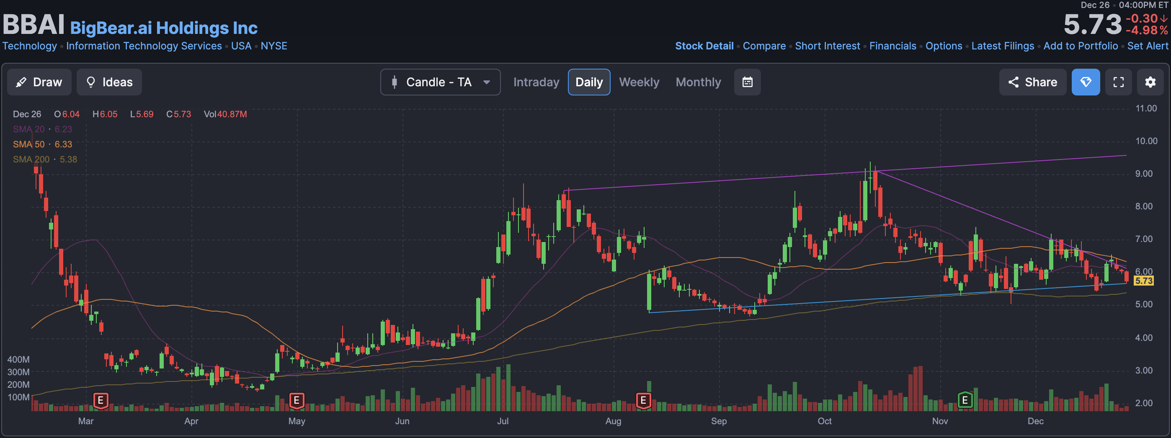
Task: Click the dropdown arrow beside Candle - TA
Action: (x=486, y=82)
